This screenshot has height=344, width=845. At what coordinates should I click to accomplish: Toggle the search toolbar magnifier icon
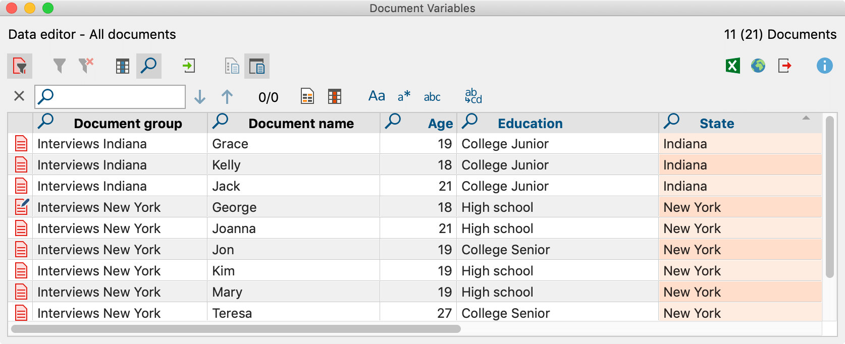(149, 66)
